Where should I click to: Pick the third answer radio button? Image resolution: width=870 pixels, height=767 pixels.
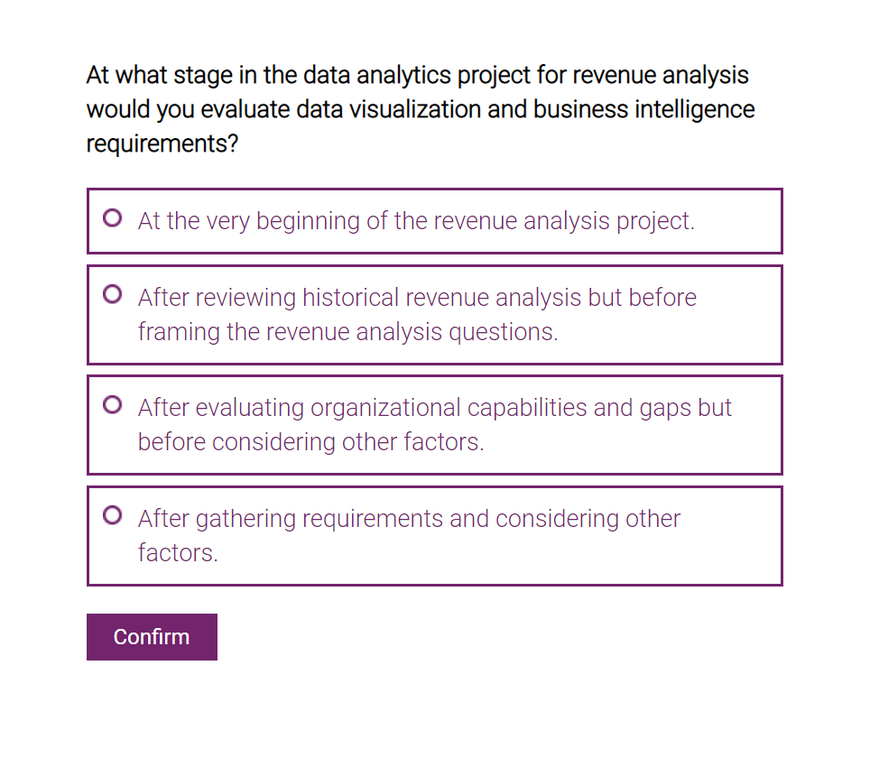(111, 404)
